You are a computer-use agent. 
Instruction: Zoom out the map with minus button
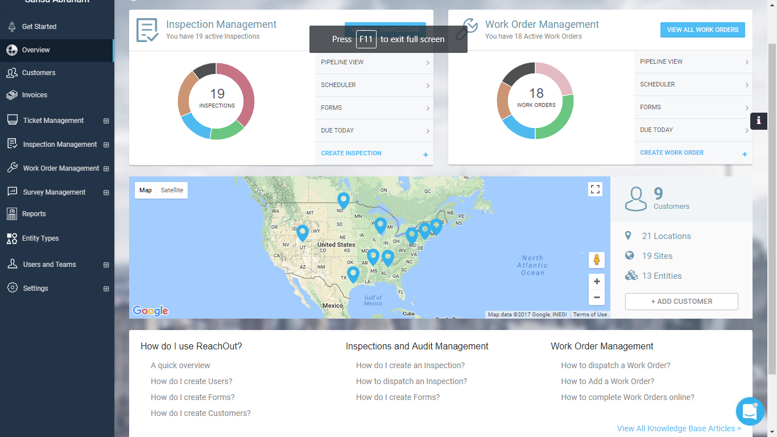[x=596, y=297]
